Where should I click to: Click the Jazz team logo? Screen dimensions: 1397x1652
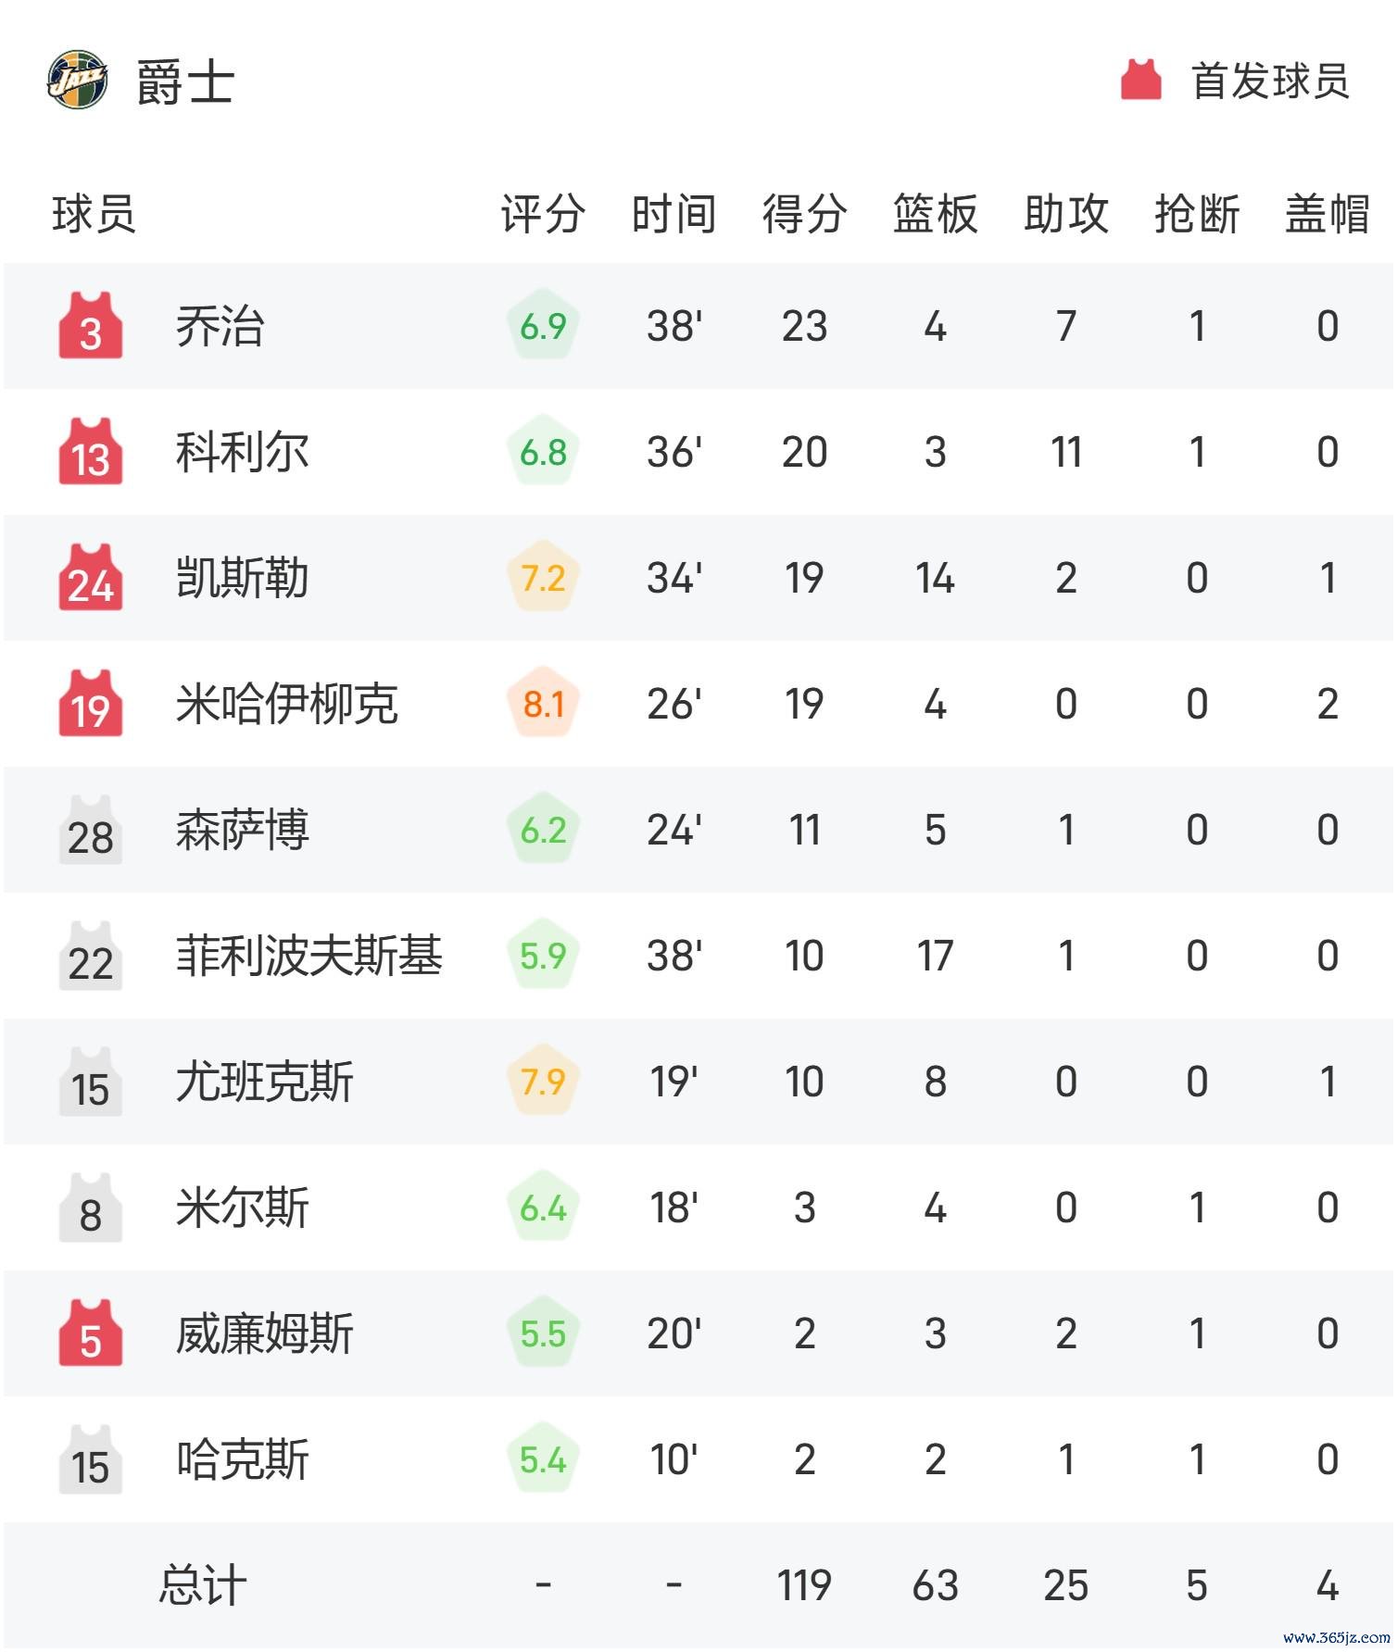click(78, 81)
